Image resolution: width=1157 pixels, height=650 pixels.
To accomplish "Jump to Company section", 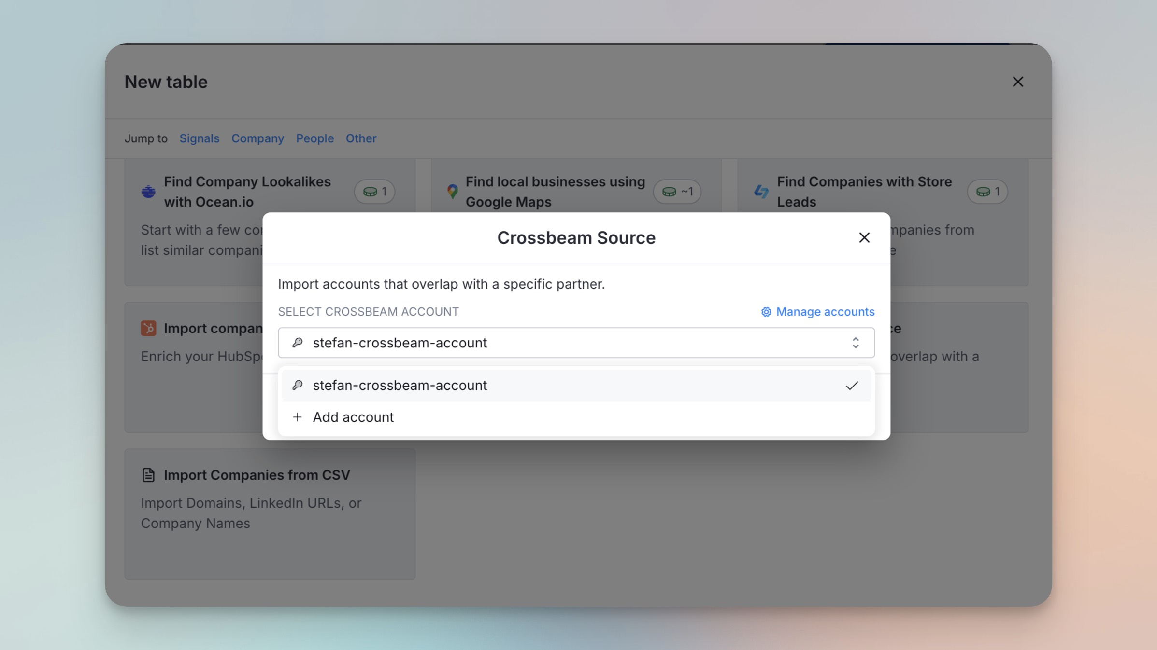I will [257, 138].
